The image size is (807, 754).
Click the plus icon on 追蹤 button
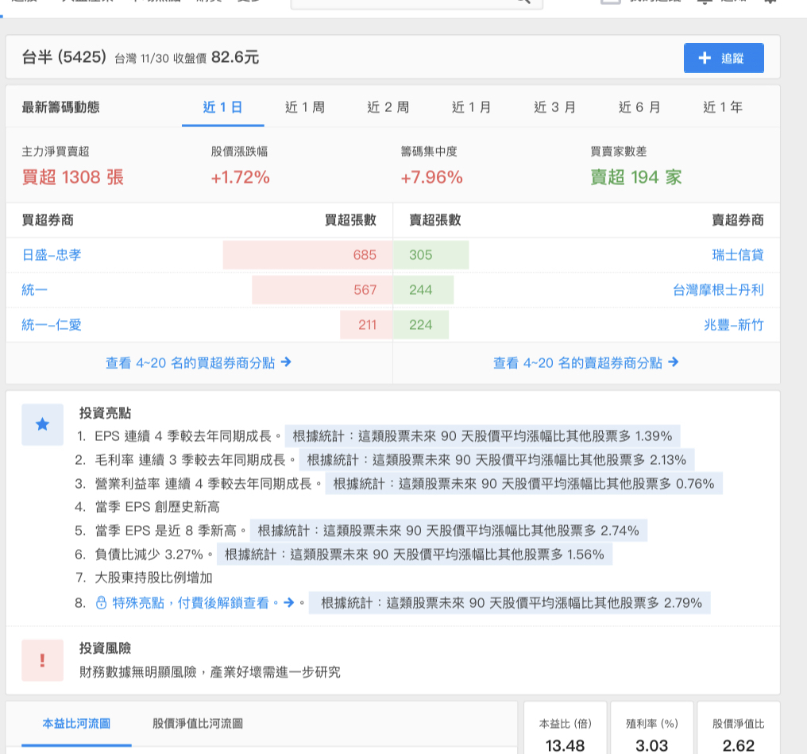point(704,58)
